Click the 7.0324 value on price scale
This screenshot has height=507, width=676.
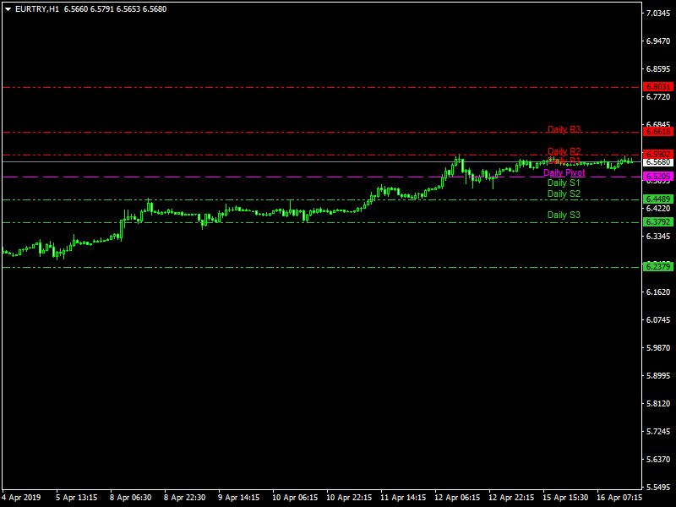(x=658, y=14)
